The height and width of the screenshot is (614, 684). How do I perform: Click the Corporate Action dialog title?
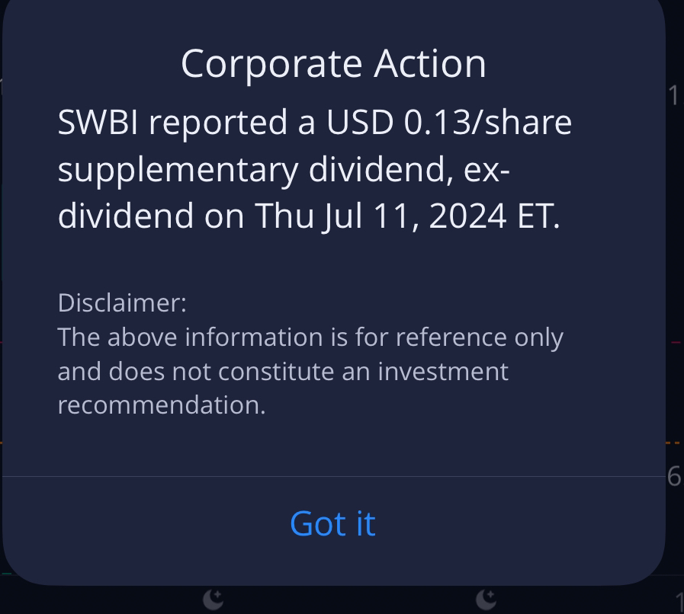point(333,63)
